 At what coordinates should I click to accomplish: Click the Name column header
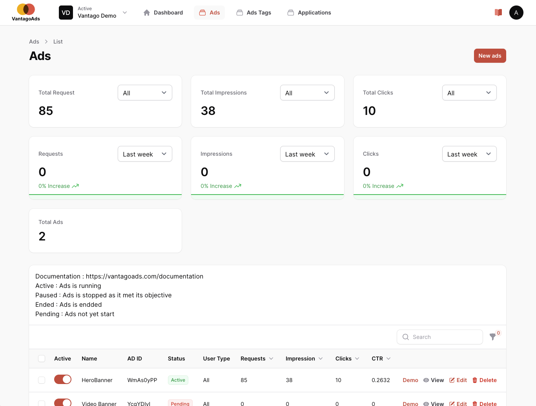click(89, 359)
